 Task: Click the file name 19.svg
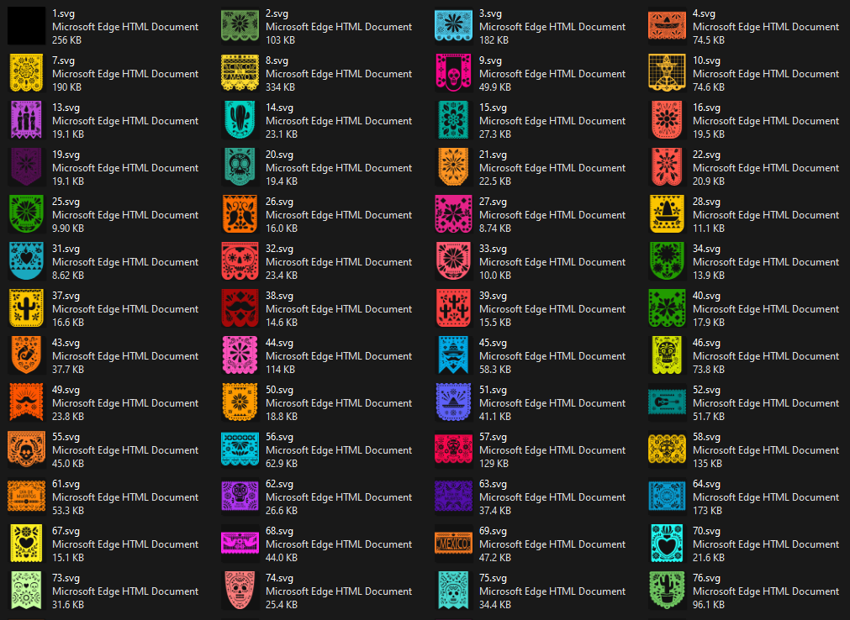coord(66,155)
